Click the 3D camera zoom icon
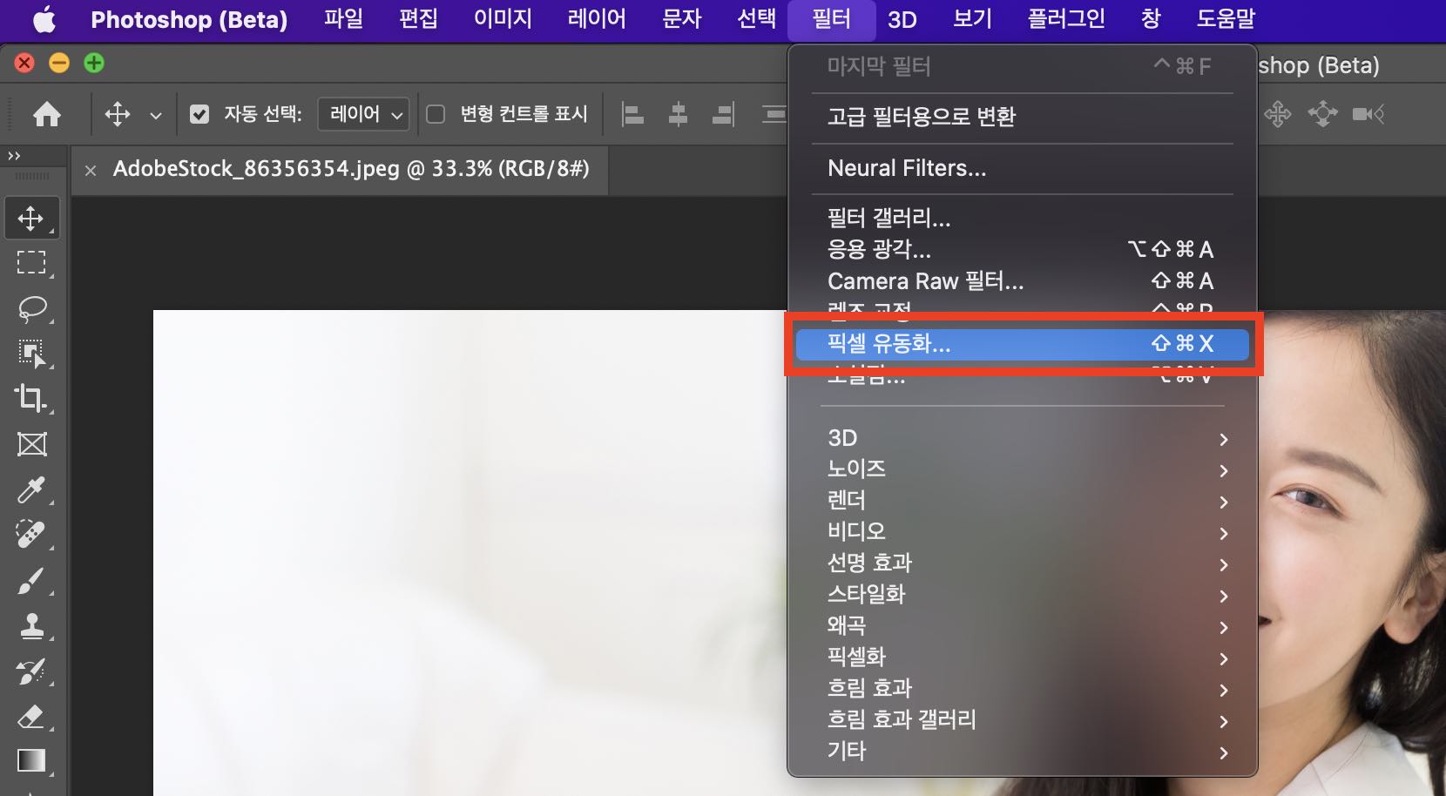The height and width of the screenshot is (796, 1446). point(1368,114)
